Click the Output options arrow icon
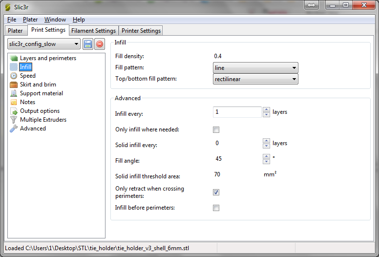 tap(14, 111)
